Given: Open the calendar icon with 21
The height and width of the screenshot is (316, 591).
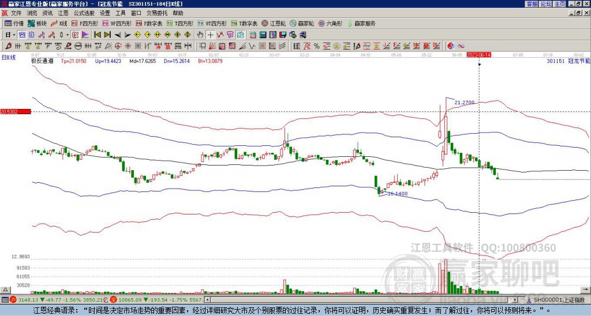Looking at the screenshot, I should (x=253, y=35).
